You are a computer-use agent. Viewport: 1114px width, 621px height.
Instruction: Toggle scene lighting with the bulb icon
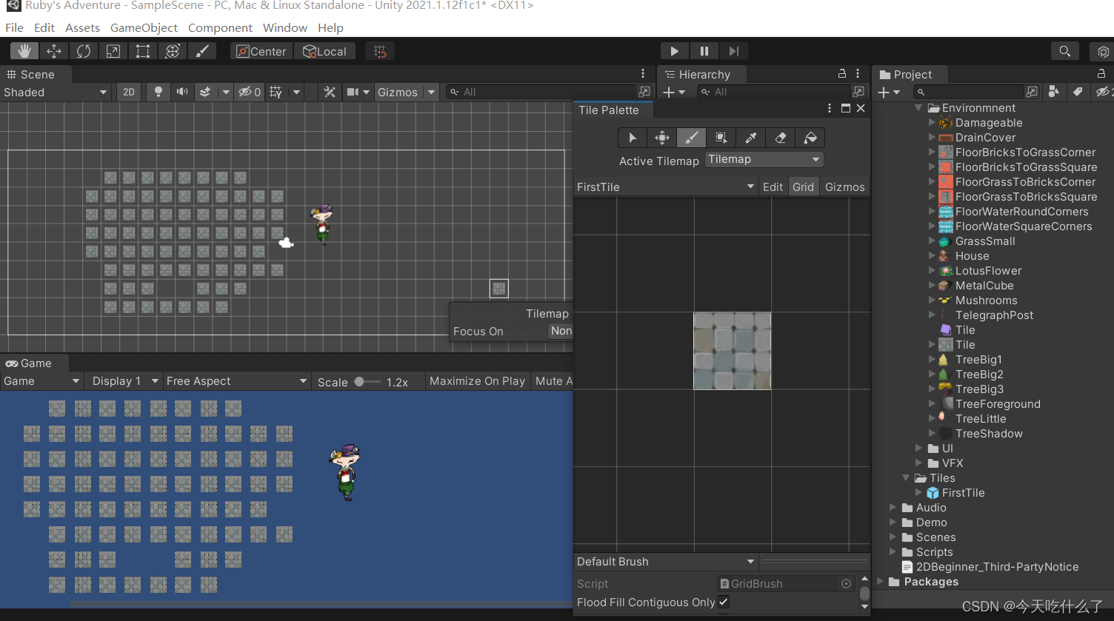click(158, 91)
